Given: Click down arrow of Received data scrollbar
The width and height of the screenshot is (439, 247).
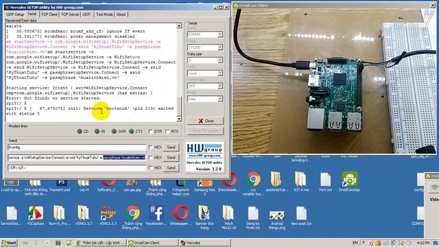Looking at the screenshot, I should tap(179, 119).
